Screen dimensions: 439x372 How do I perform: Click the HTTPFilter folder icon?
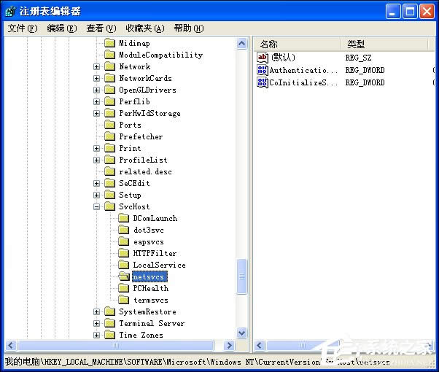[123, 254]
